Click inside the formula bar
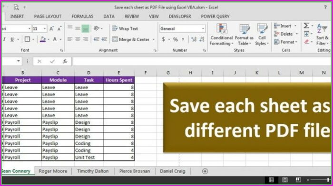 [202, 61]
